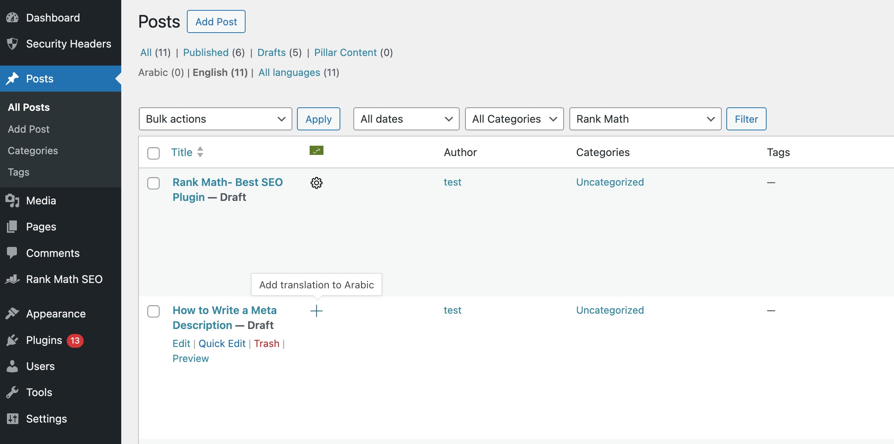Open the Tools menu
Image resolution: width=894 pixels, height=444 pixels.
pos(61,392)
